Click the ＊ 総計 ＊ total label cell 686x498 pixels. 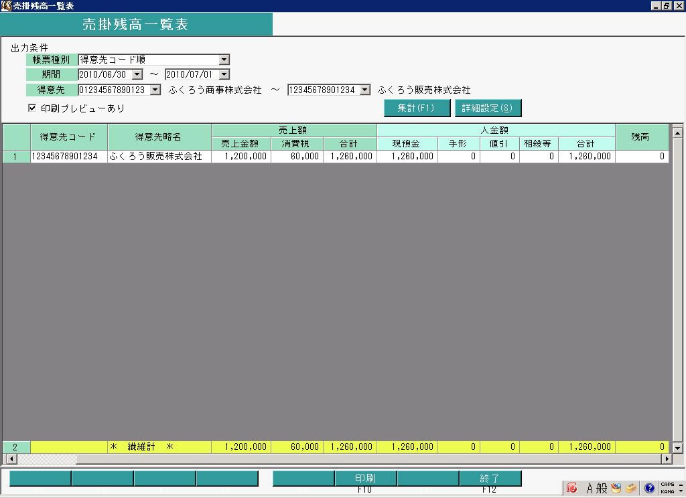pyautogui.click(x=159, y=447)
